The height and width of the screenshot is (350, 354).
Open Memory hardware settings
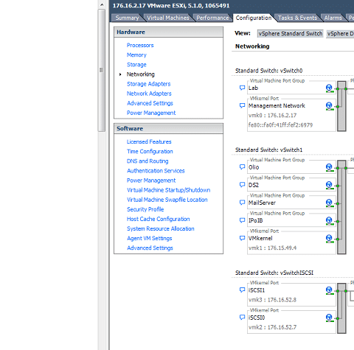tap(136, 55)
